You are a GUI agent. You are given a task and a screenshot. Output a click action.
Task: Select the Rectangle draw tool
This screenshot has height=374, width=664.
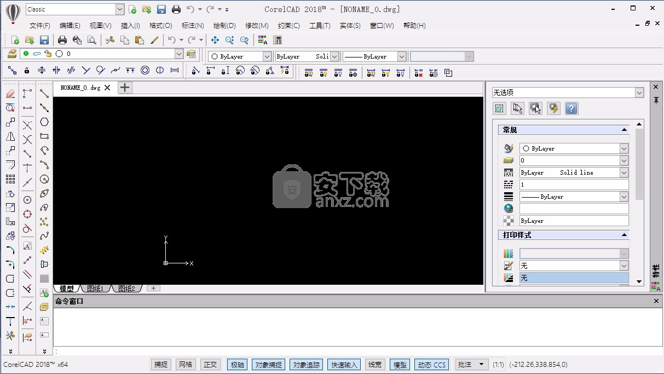[x=44, y=136]
